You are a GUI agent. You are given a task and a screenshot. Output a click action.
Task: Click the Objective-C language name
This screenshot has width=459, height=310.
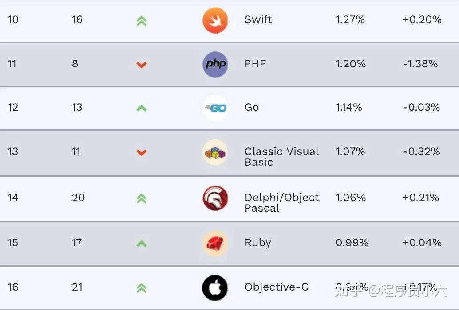point(277,287)
